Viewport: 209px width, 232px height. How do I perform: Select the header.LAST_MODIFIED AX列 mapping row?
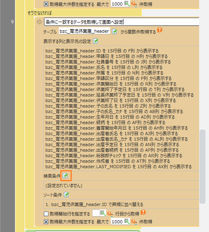pyautogui.click(x=118, y=167)
